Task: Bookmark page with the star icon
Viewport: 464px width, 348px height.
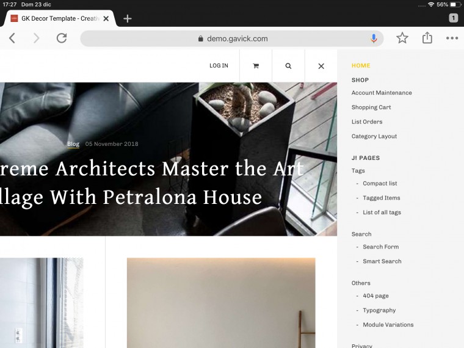Action: point(402,38)
